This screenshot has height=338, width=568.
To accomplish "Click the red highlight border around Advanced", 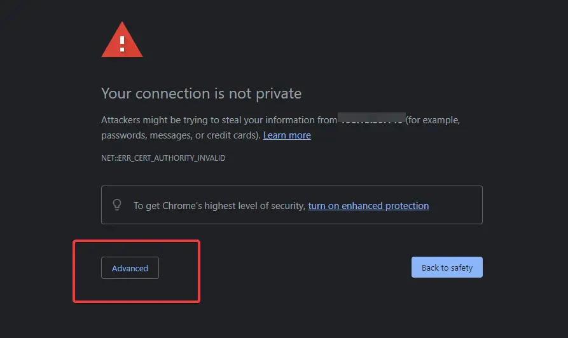I will tap(136, 241).
